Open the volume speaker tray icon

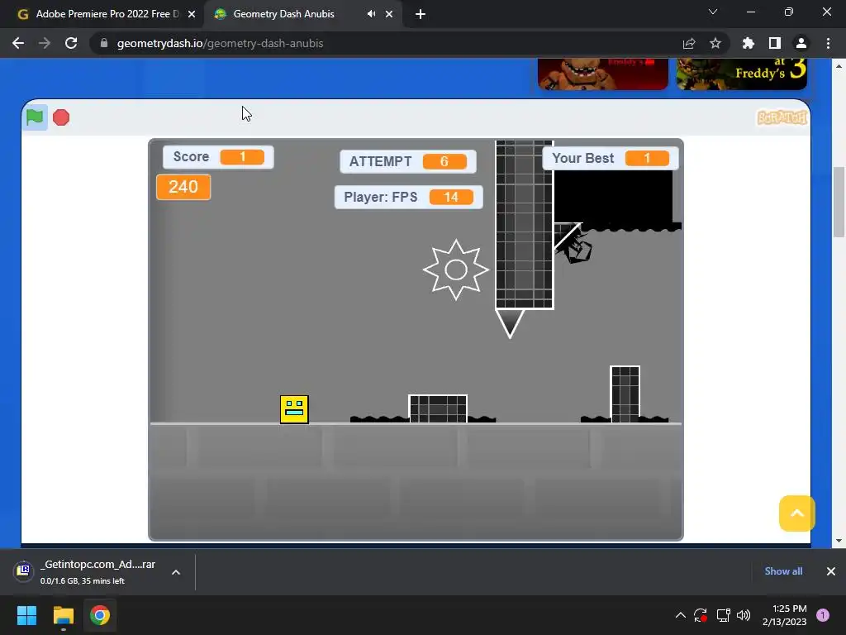[x=744, y=615]
